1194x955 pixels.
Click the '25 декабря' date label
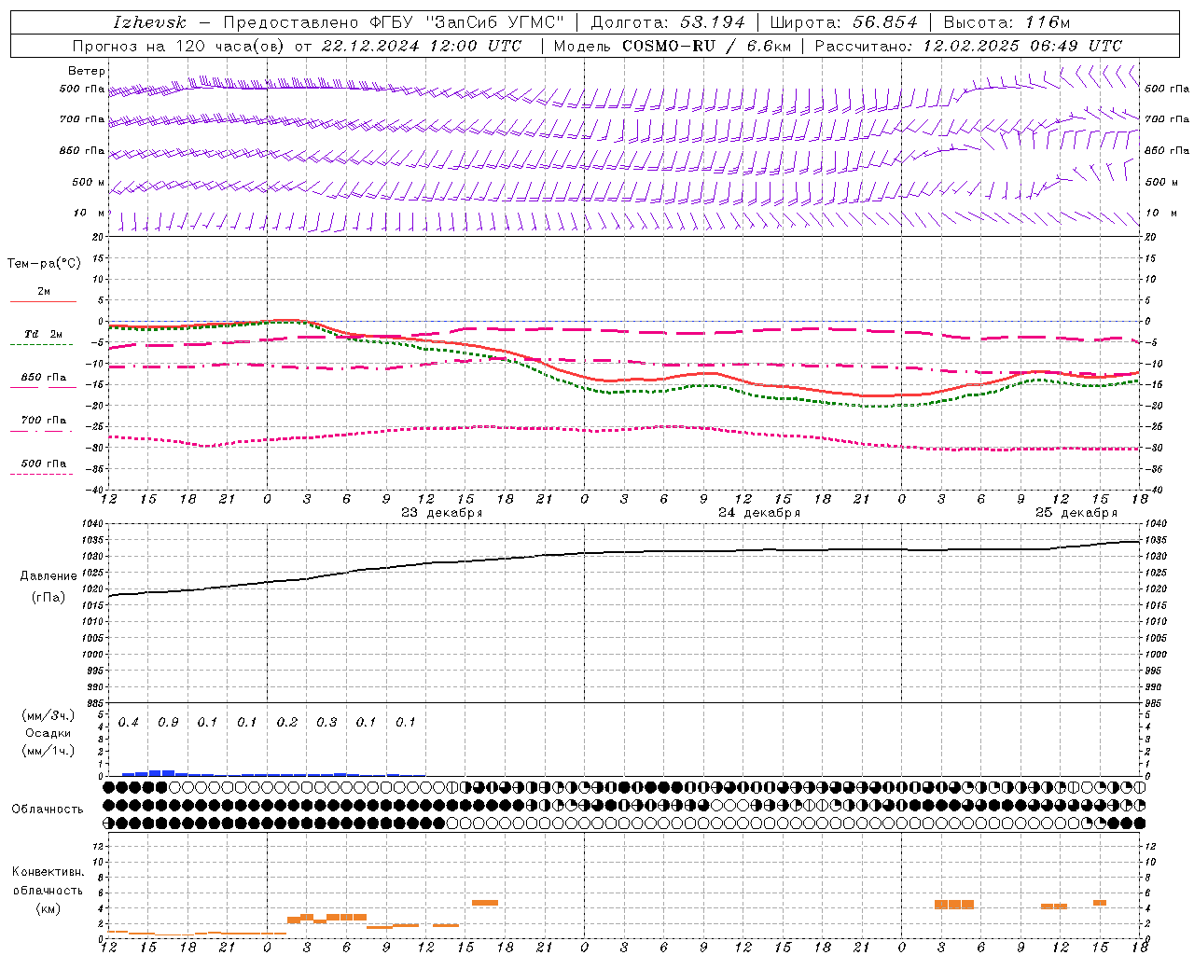click(x=1076, y=512)
